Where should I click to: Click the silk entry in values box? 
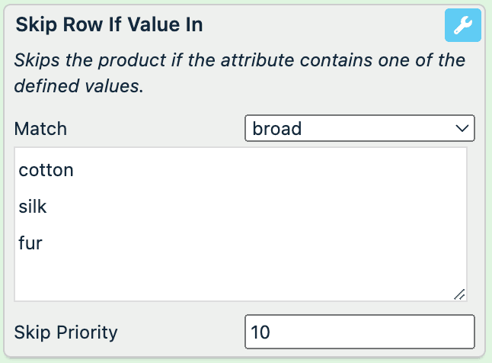pyautogui.click(x=33, y=207)
